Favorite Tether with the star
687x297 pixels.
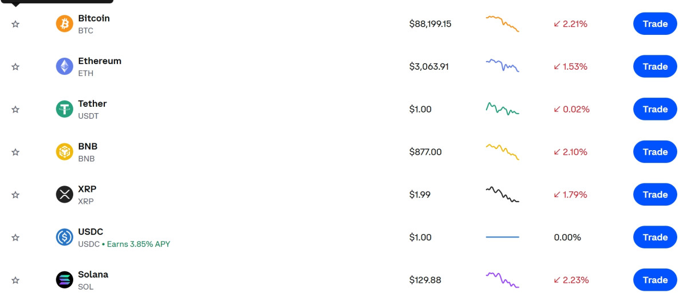click(x=15, y=109)
